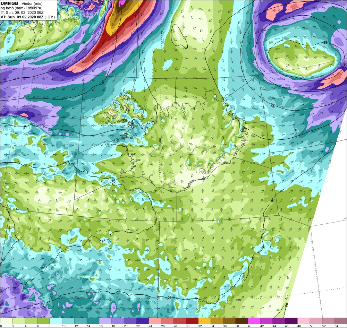Click the 38–40 m/s dark brown swatch
The image size is (347, 328).
point(242,321)
